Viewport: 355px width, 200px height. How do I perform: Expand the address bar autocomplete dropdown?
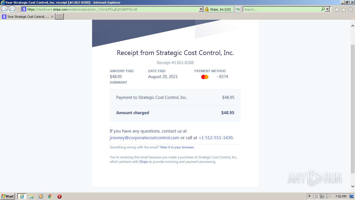(201, 9)
